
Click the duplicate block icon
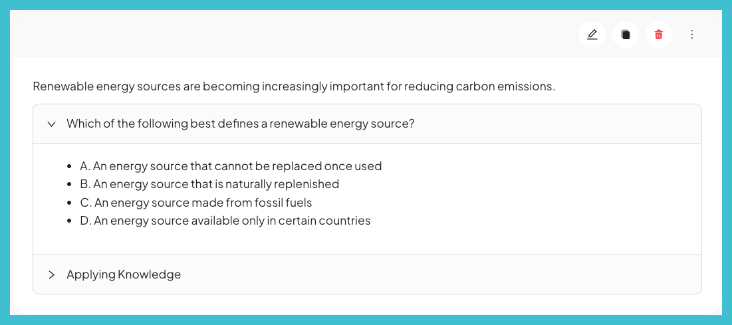(x=626, y=35)
